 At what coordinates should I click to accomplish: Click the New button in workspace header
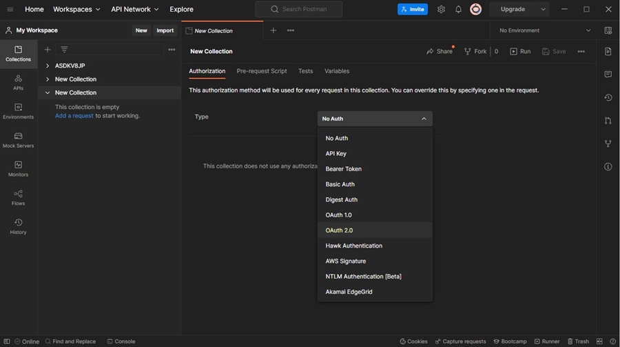click(x=141, y=30)
